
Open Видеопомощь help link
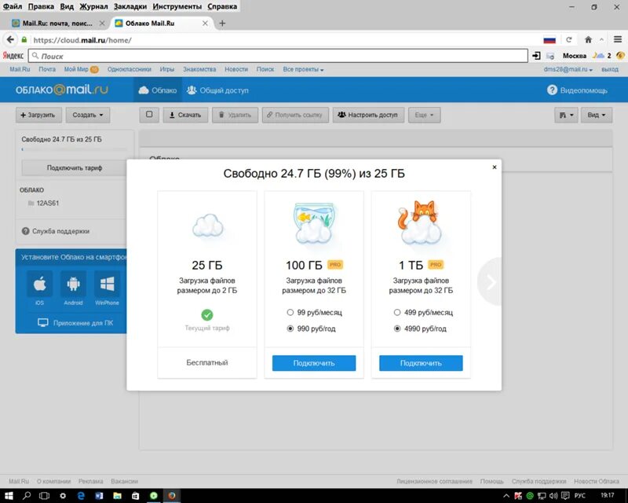click(577, 90)
